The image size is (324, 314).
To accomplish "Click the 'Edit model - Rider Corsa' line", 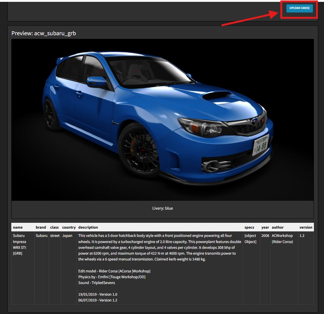I will (114, 271).
